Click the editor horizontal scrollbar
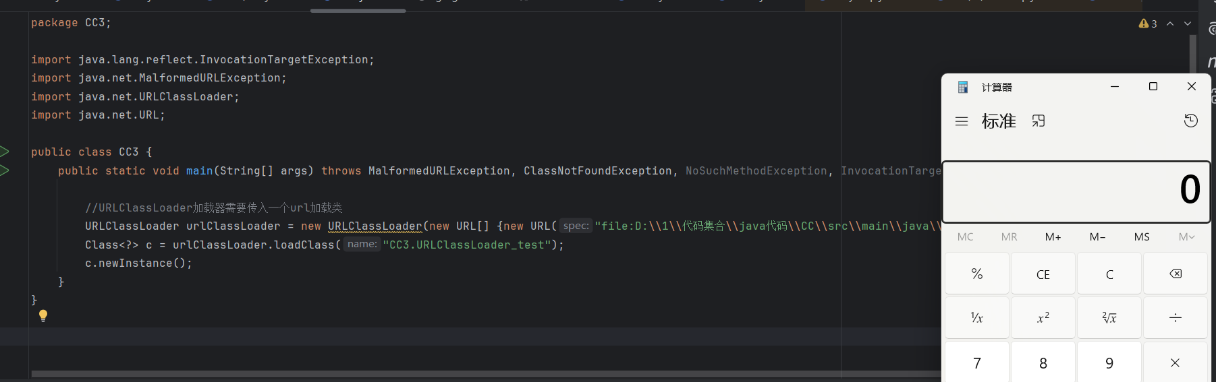Viewport: 1216px width, 382px height. (472, 374)
